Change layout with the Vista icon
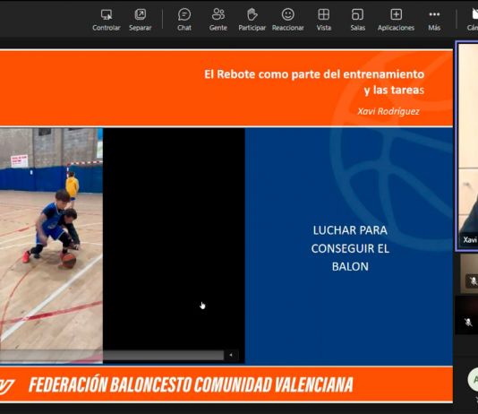Image resolution: width=478 pixels, height=414 pixels. (x=323, y=20)
